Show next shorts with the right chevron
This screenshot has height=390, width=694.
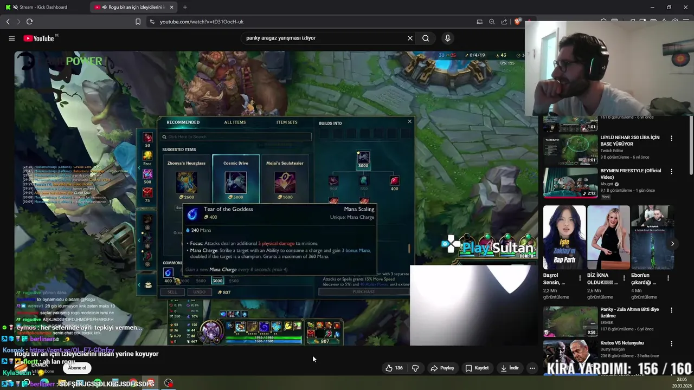tap(672, 244)
